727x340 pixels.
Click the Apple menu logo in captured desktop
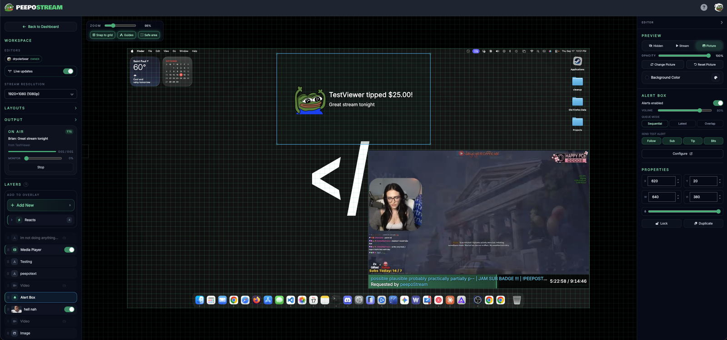[132, 51]
